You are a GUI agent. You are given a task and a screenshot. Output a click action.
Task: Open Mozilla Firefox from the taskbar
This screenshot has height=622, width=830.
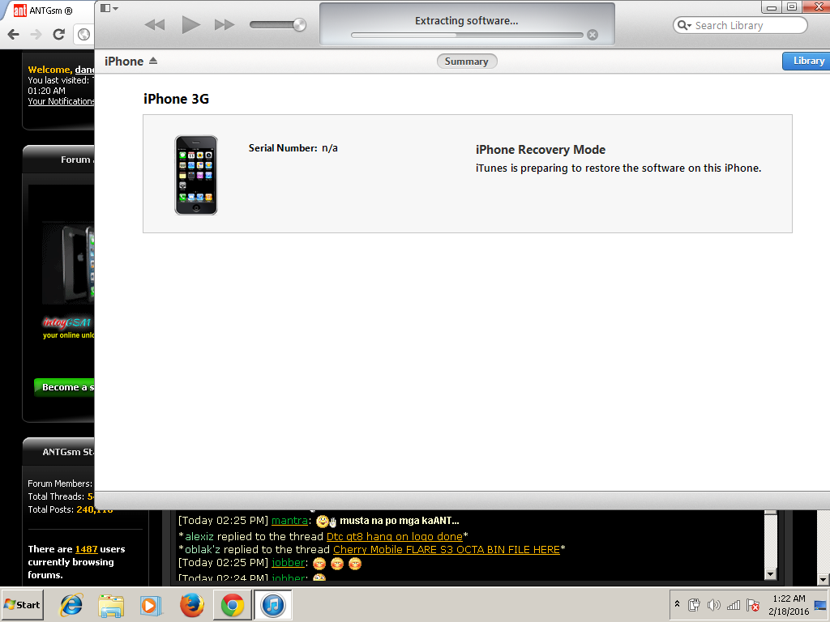coord(192,605)
